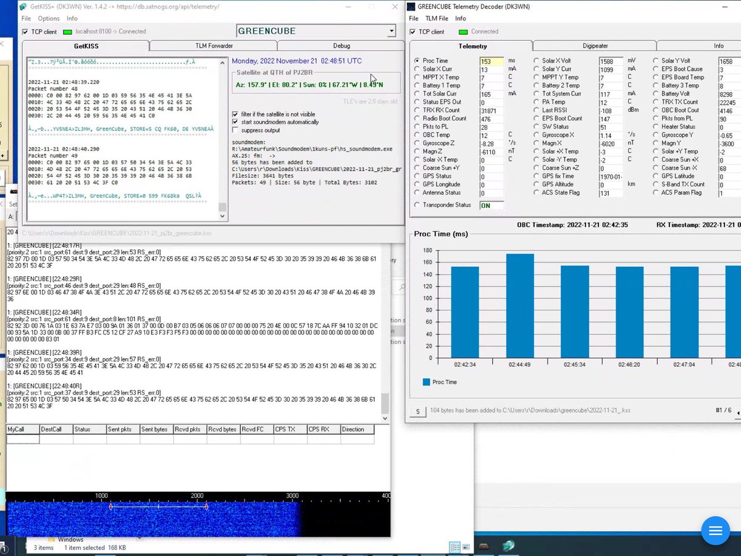This screenshot has width=741, height=556.
Task: Click the green Connected indicator in Telemetry Decoder
Action: 463,32
